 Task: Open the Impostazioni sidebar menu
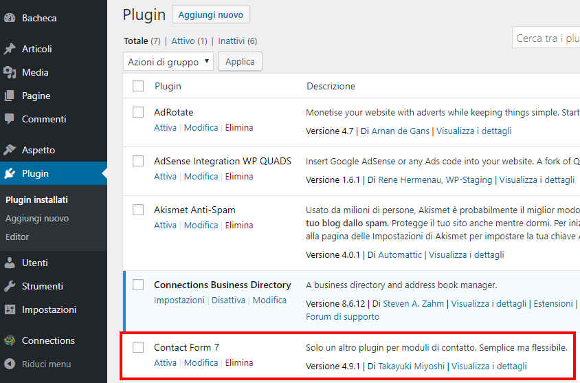pyautogui.click(x=49, y=309)
